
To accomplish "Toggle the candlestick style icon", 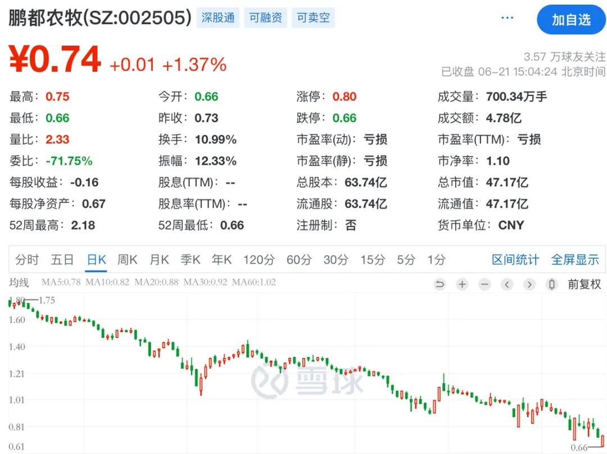I will [552, 285].
